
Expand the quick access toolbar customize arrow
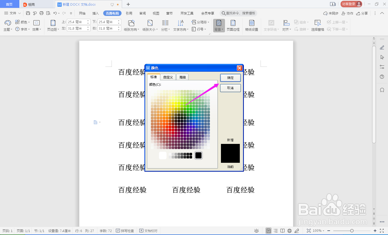(71, 13)
